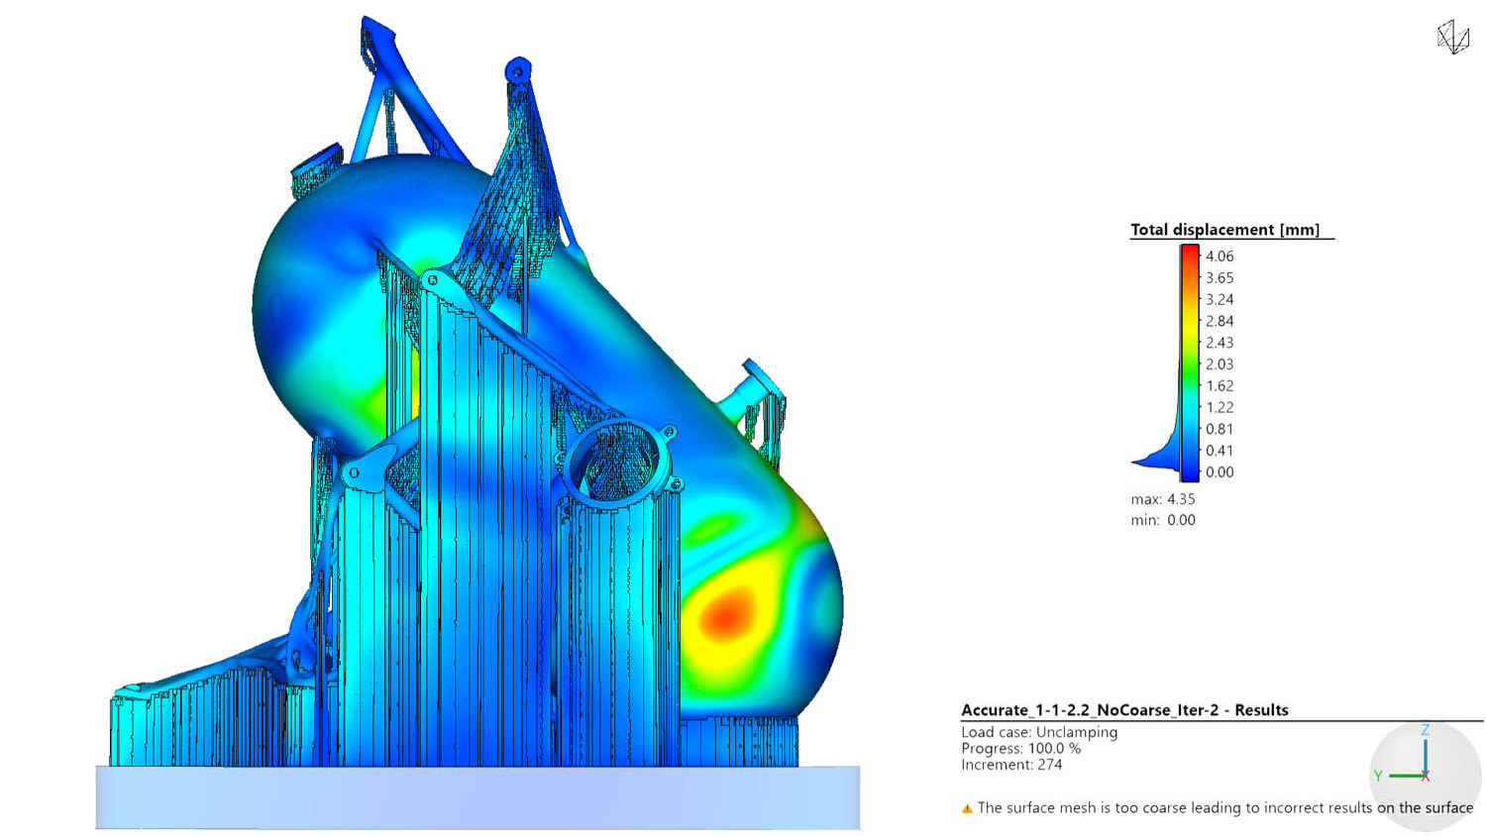Click the legend value 0.41
This screenshot has width=1486, height=836.
[1220, 451]
